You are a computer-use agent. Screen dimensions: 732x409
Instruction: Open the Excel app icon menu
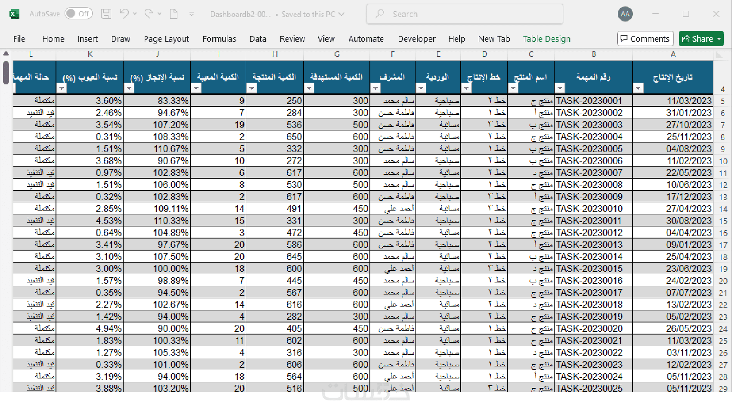pyautogui.click(x=14, y=14)
